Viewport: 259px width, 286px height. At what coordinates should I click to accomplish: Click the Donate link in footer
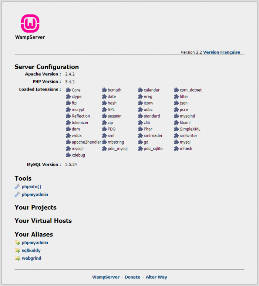tap(132, 277)
